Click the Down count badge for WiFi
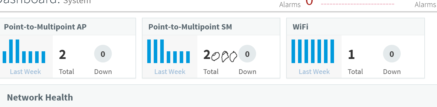 [x=392, y=54]
